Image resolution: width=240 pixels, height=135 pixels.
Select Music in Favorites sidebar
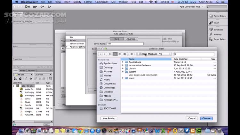[x=105, y=80]
